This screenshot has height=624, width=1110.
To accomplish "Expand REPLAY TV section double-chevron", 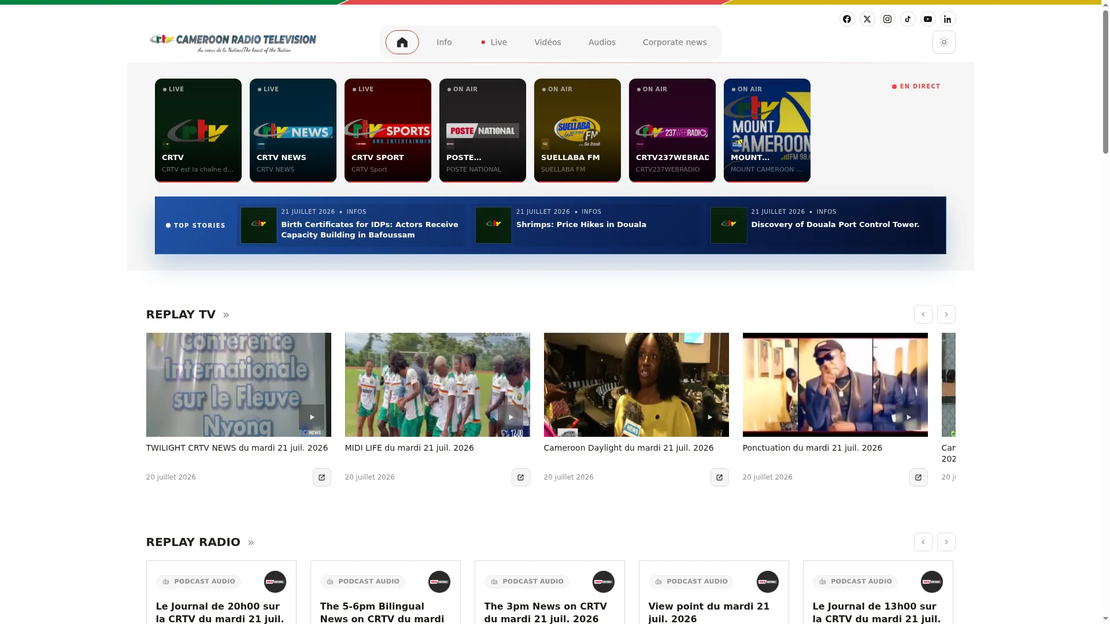I will (226, 315).
